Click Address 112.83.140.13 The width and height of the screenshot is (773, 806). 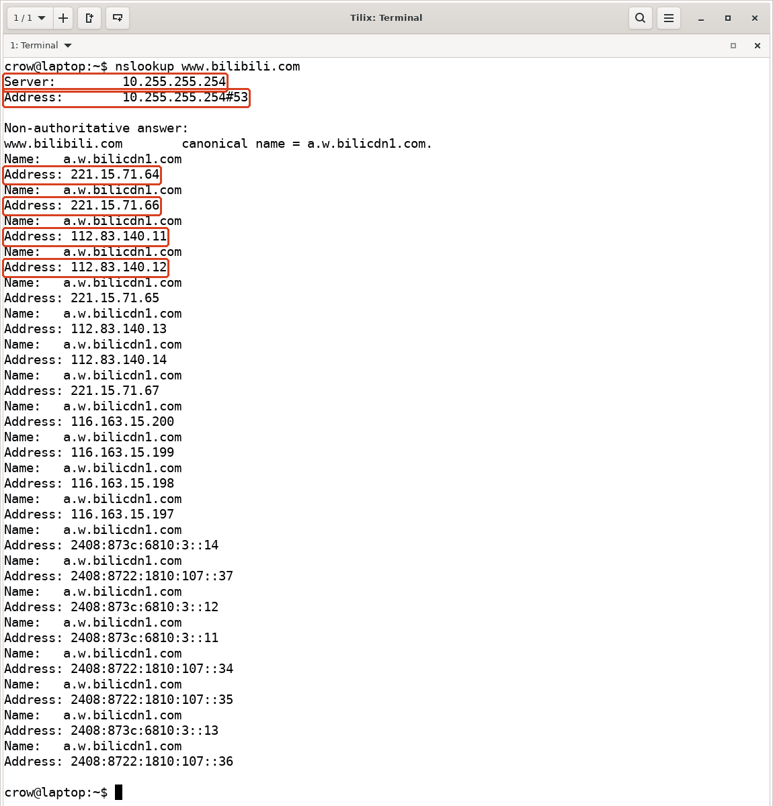85,329
